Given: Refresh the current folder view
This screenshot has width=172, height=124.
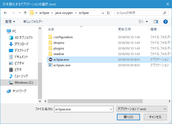Looking at the screenshot, I should coord(108,13).
